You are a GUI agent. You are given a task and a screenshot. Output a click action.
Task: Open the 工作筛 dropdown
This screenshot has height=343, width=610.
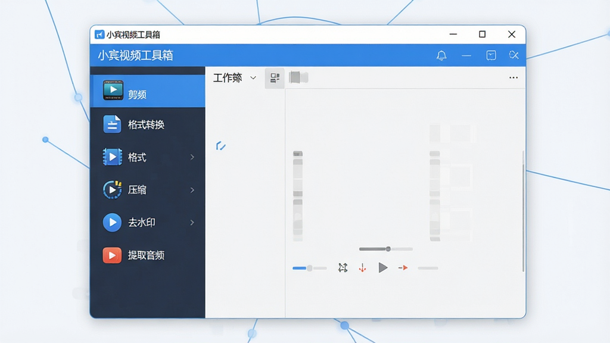235,78
